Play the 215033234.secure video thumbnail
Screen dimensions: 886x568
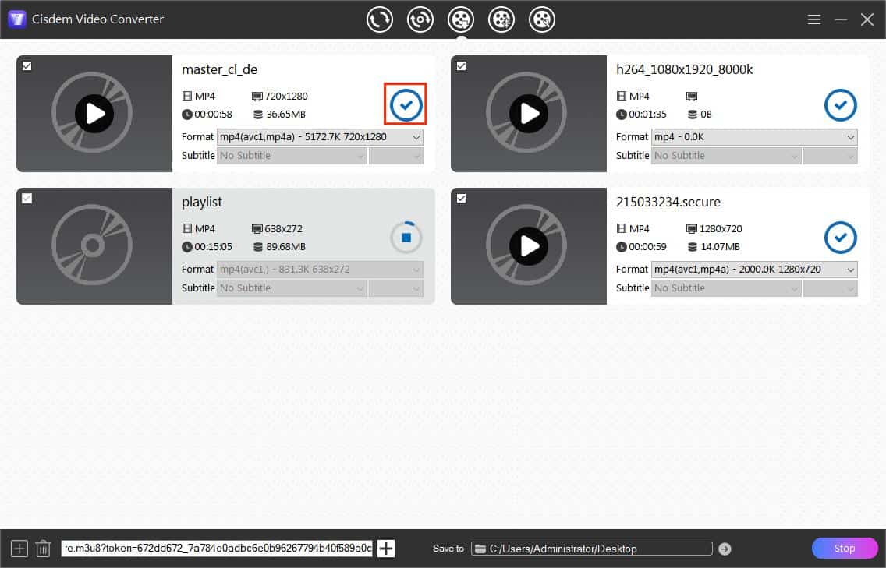pos(529,245)
